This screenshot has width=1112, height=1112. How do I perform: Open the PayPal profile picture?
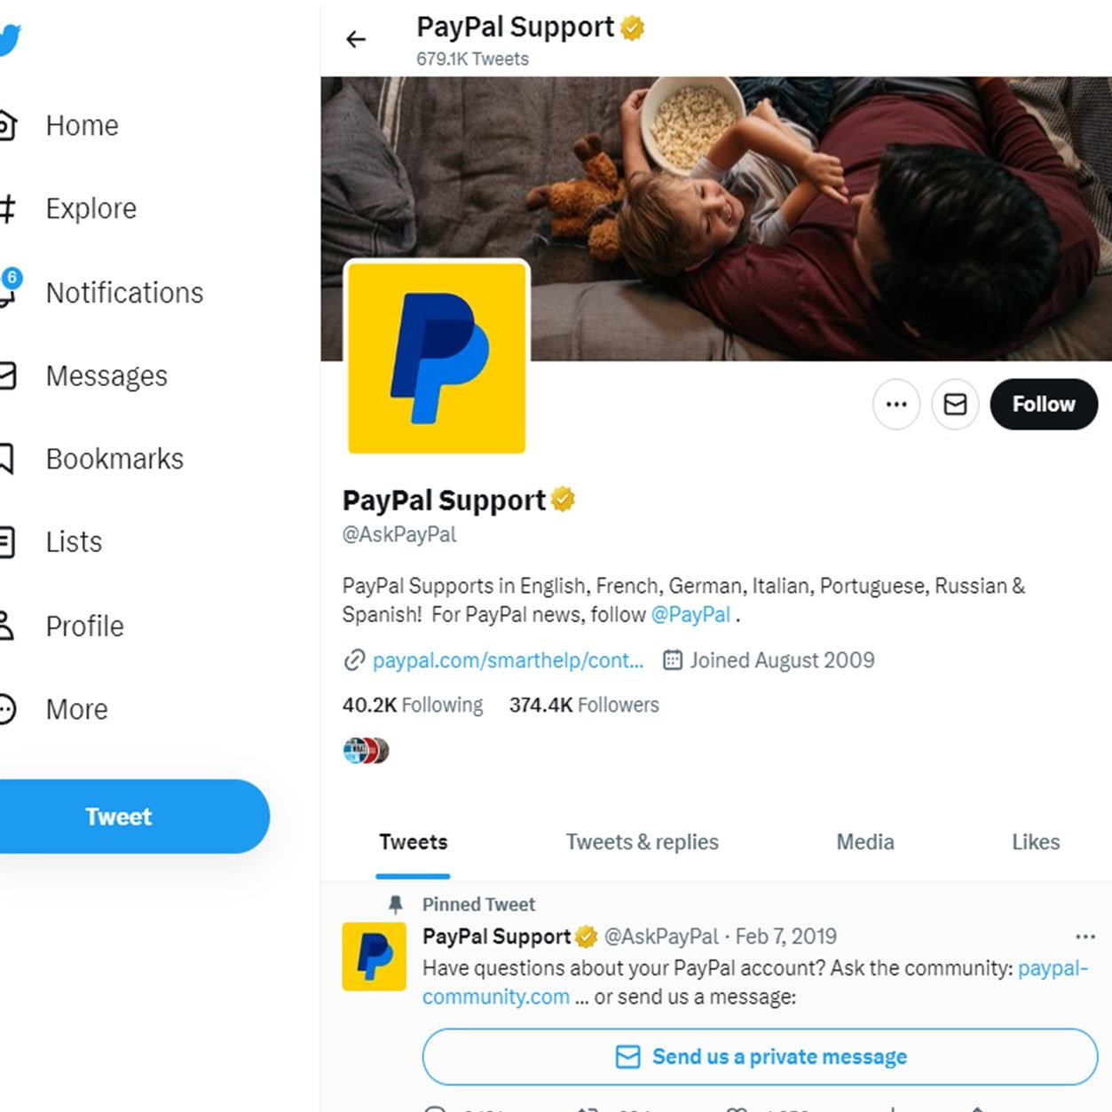[437, 358]
